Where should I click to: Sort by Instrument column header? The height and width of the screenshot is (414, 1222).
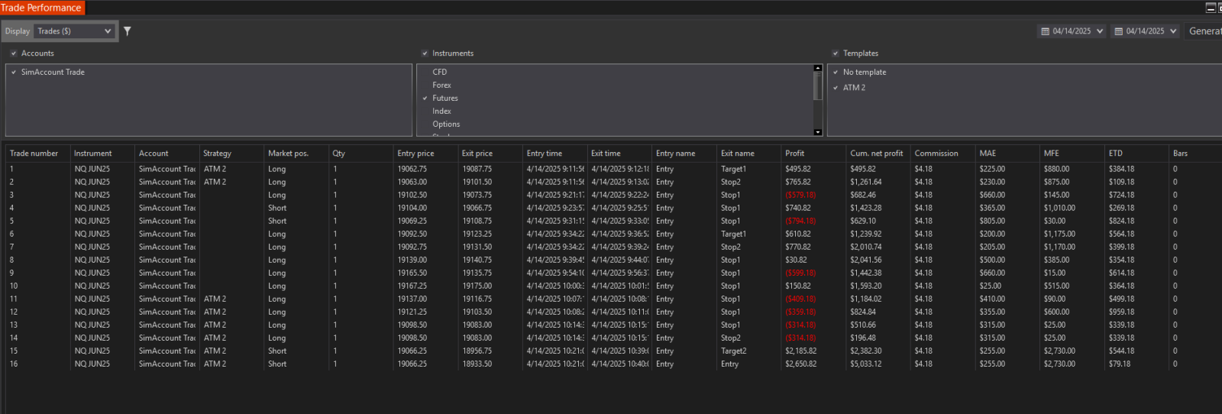[x=93, y=154]
